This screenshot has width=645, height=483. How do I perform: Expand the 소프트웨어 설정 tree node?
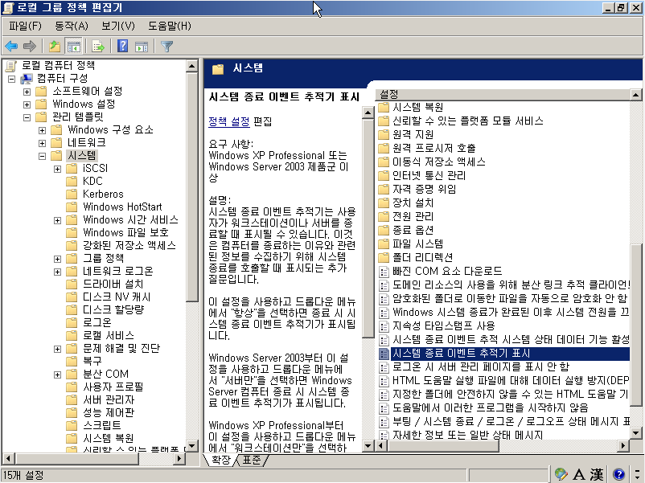(x=27, y=92)
